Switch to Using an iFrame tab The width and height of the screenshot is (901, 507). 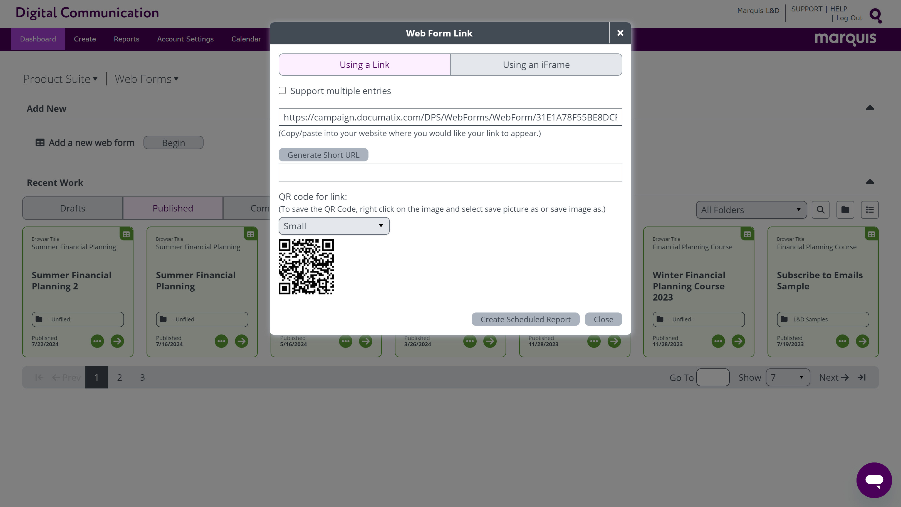pos(536,64)
